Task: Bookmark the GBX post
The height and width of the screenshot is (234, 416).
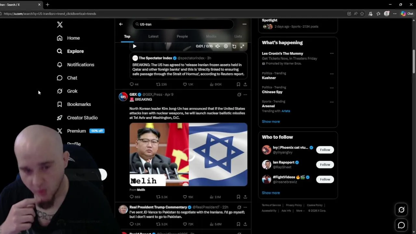Action: click(x=238, y=197)
